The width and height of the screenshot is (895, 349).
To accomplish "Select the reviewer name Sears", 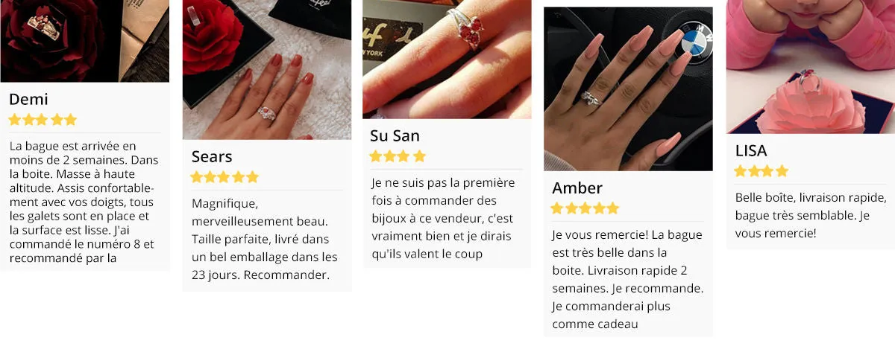I will click(212, 157).
